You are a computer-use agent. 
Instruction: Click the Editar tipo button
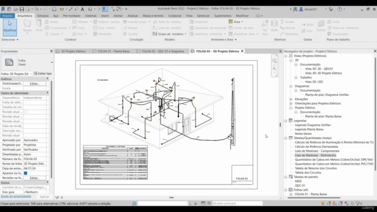click(43, 74)
